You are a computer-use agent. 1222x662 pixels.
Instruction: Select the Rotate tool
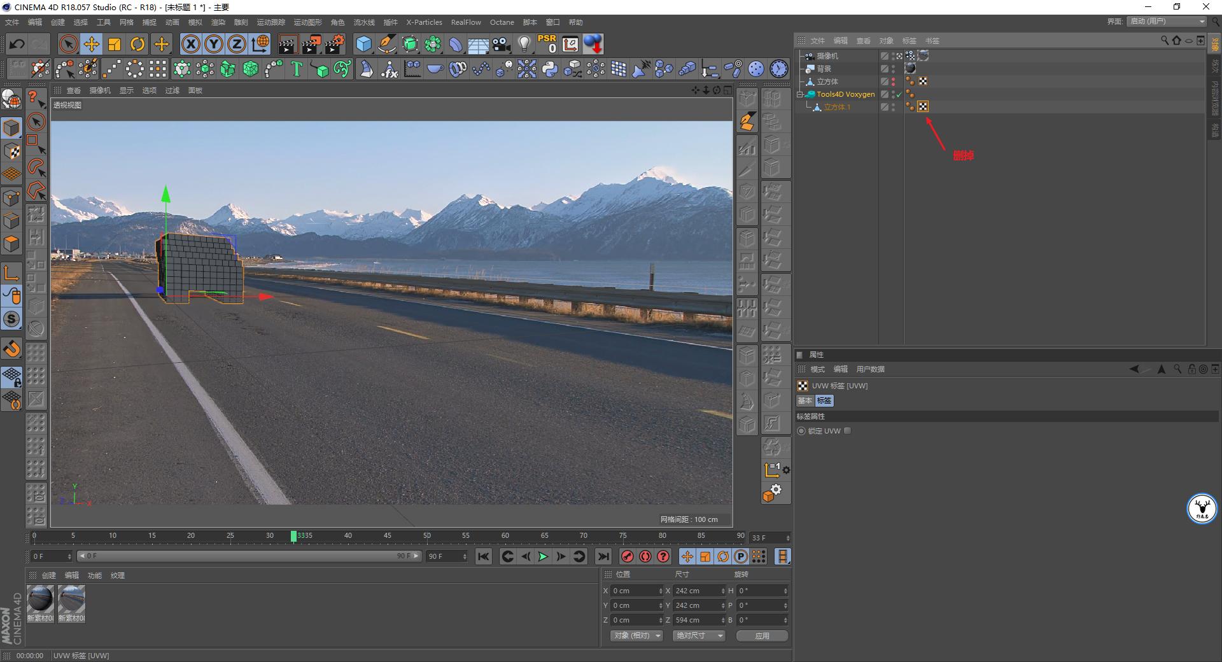click(x=137, y=44)
